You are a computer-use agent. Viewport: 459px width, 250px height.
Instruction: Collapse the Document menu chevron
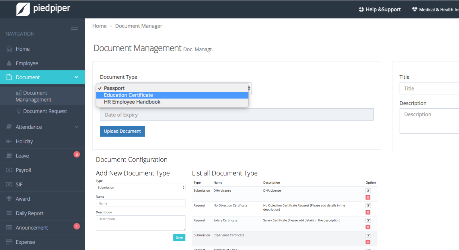[x=76, y=77]
